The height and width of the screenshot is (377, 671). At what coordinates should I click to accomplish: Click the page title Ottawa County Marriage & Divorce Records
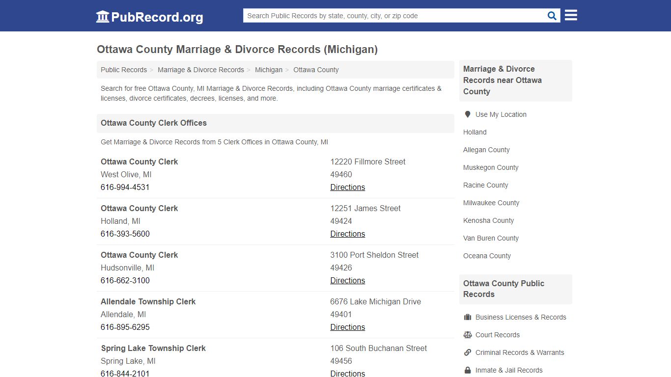pos(237,49)
